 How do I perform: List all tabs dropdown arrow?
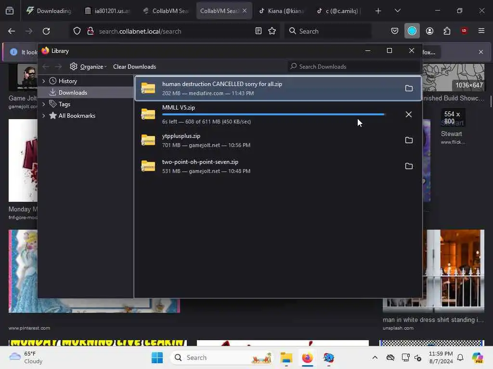[x=397, y=11]
